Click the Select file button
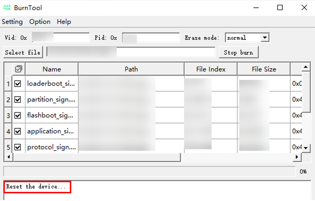 click(x=23, y=52)
